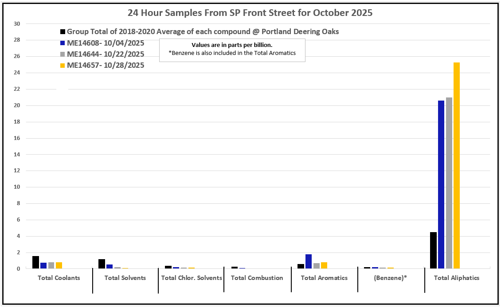Screen dimensions: 501x307
Task: Select the ME14644- 10/22/2025 legend label
Action: (x=106, y=54)
